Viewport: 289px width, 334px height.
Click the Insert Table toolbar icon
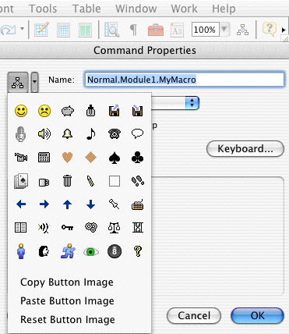point(63,30)
